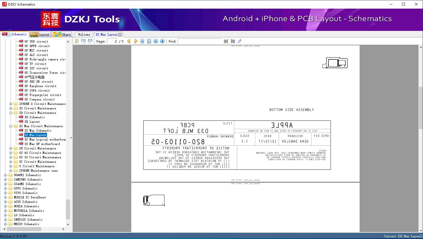This screenshot has height=239, width=423.
Task: Click the copy document toolbar icon
Action: [77, 41]
